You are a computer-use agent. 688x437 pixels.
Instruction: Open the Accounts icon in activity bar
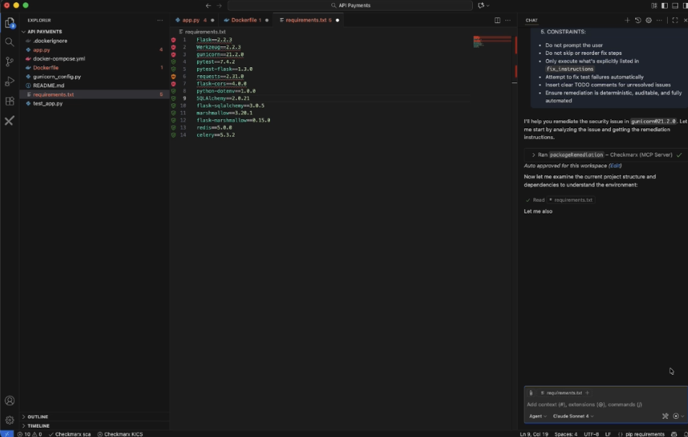click(x=9, y=400)
